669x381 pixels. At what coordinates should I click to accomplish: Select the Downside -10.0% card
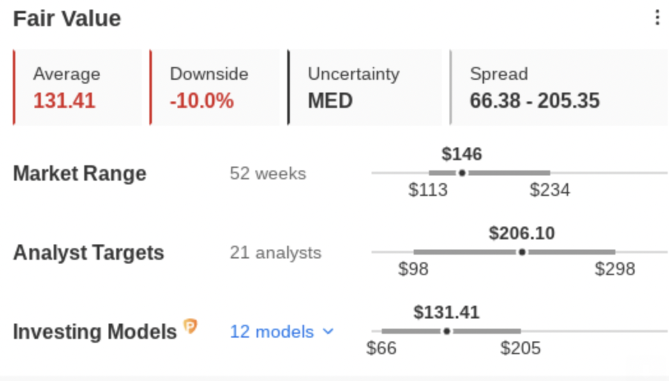pyautogui.click(x=214, y=87)
